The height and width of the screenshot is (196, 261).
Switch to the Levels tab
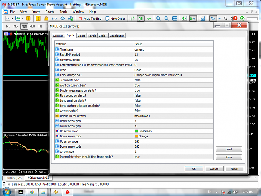coord(92,36)
